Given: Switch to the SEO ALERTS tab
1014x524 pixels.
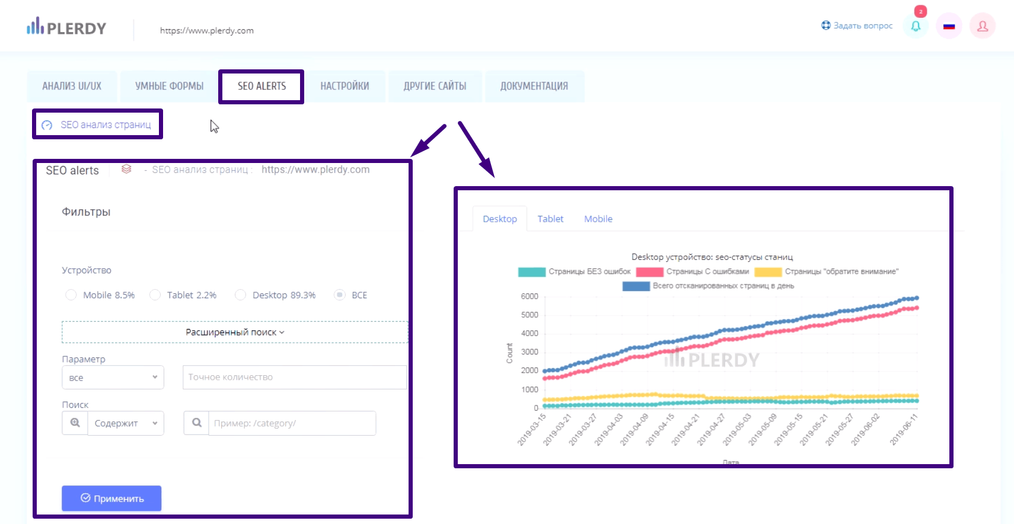Looking at the screenshot, I should tap(262, 87).
